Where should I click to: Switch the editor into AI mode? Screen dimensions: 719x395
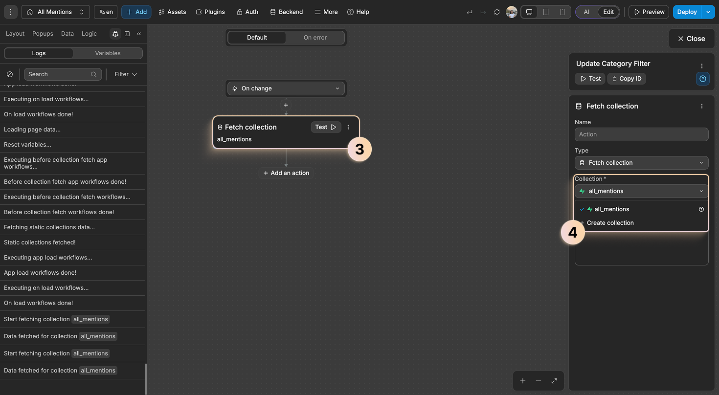tap(586, 12)
